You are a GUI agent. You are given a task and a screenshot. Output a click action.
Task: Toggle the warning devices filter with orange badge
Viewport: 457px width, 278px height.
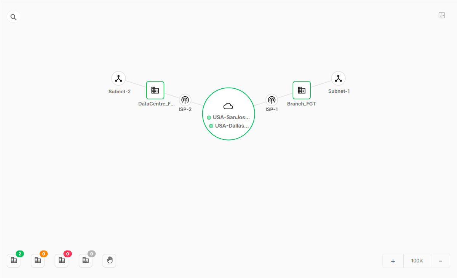pyautogui.click(x=37, y=260)
